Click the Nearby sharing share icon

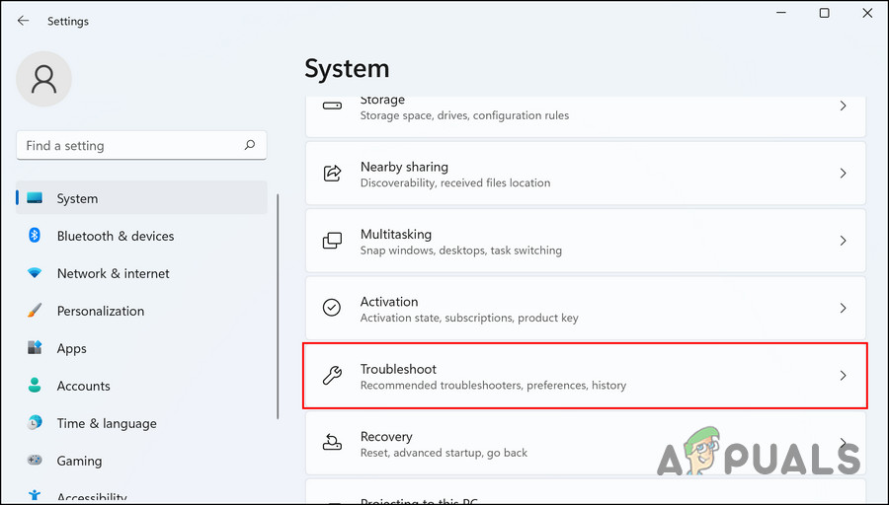332,174
